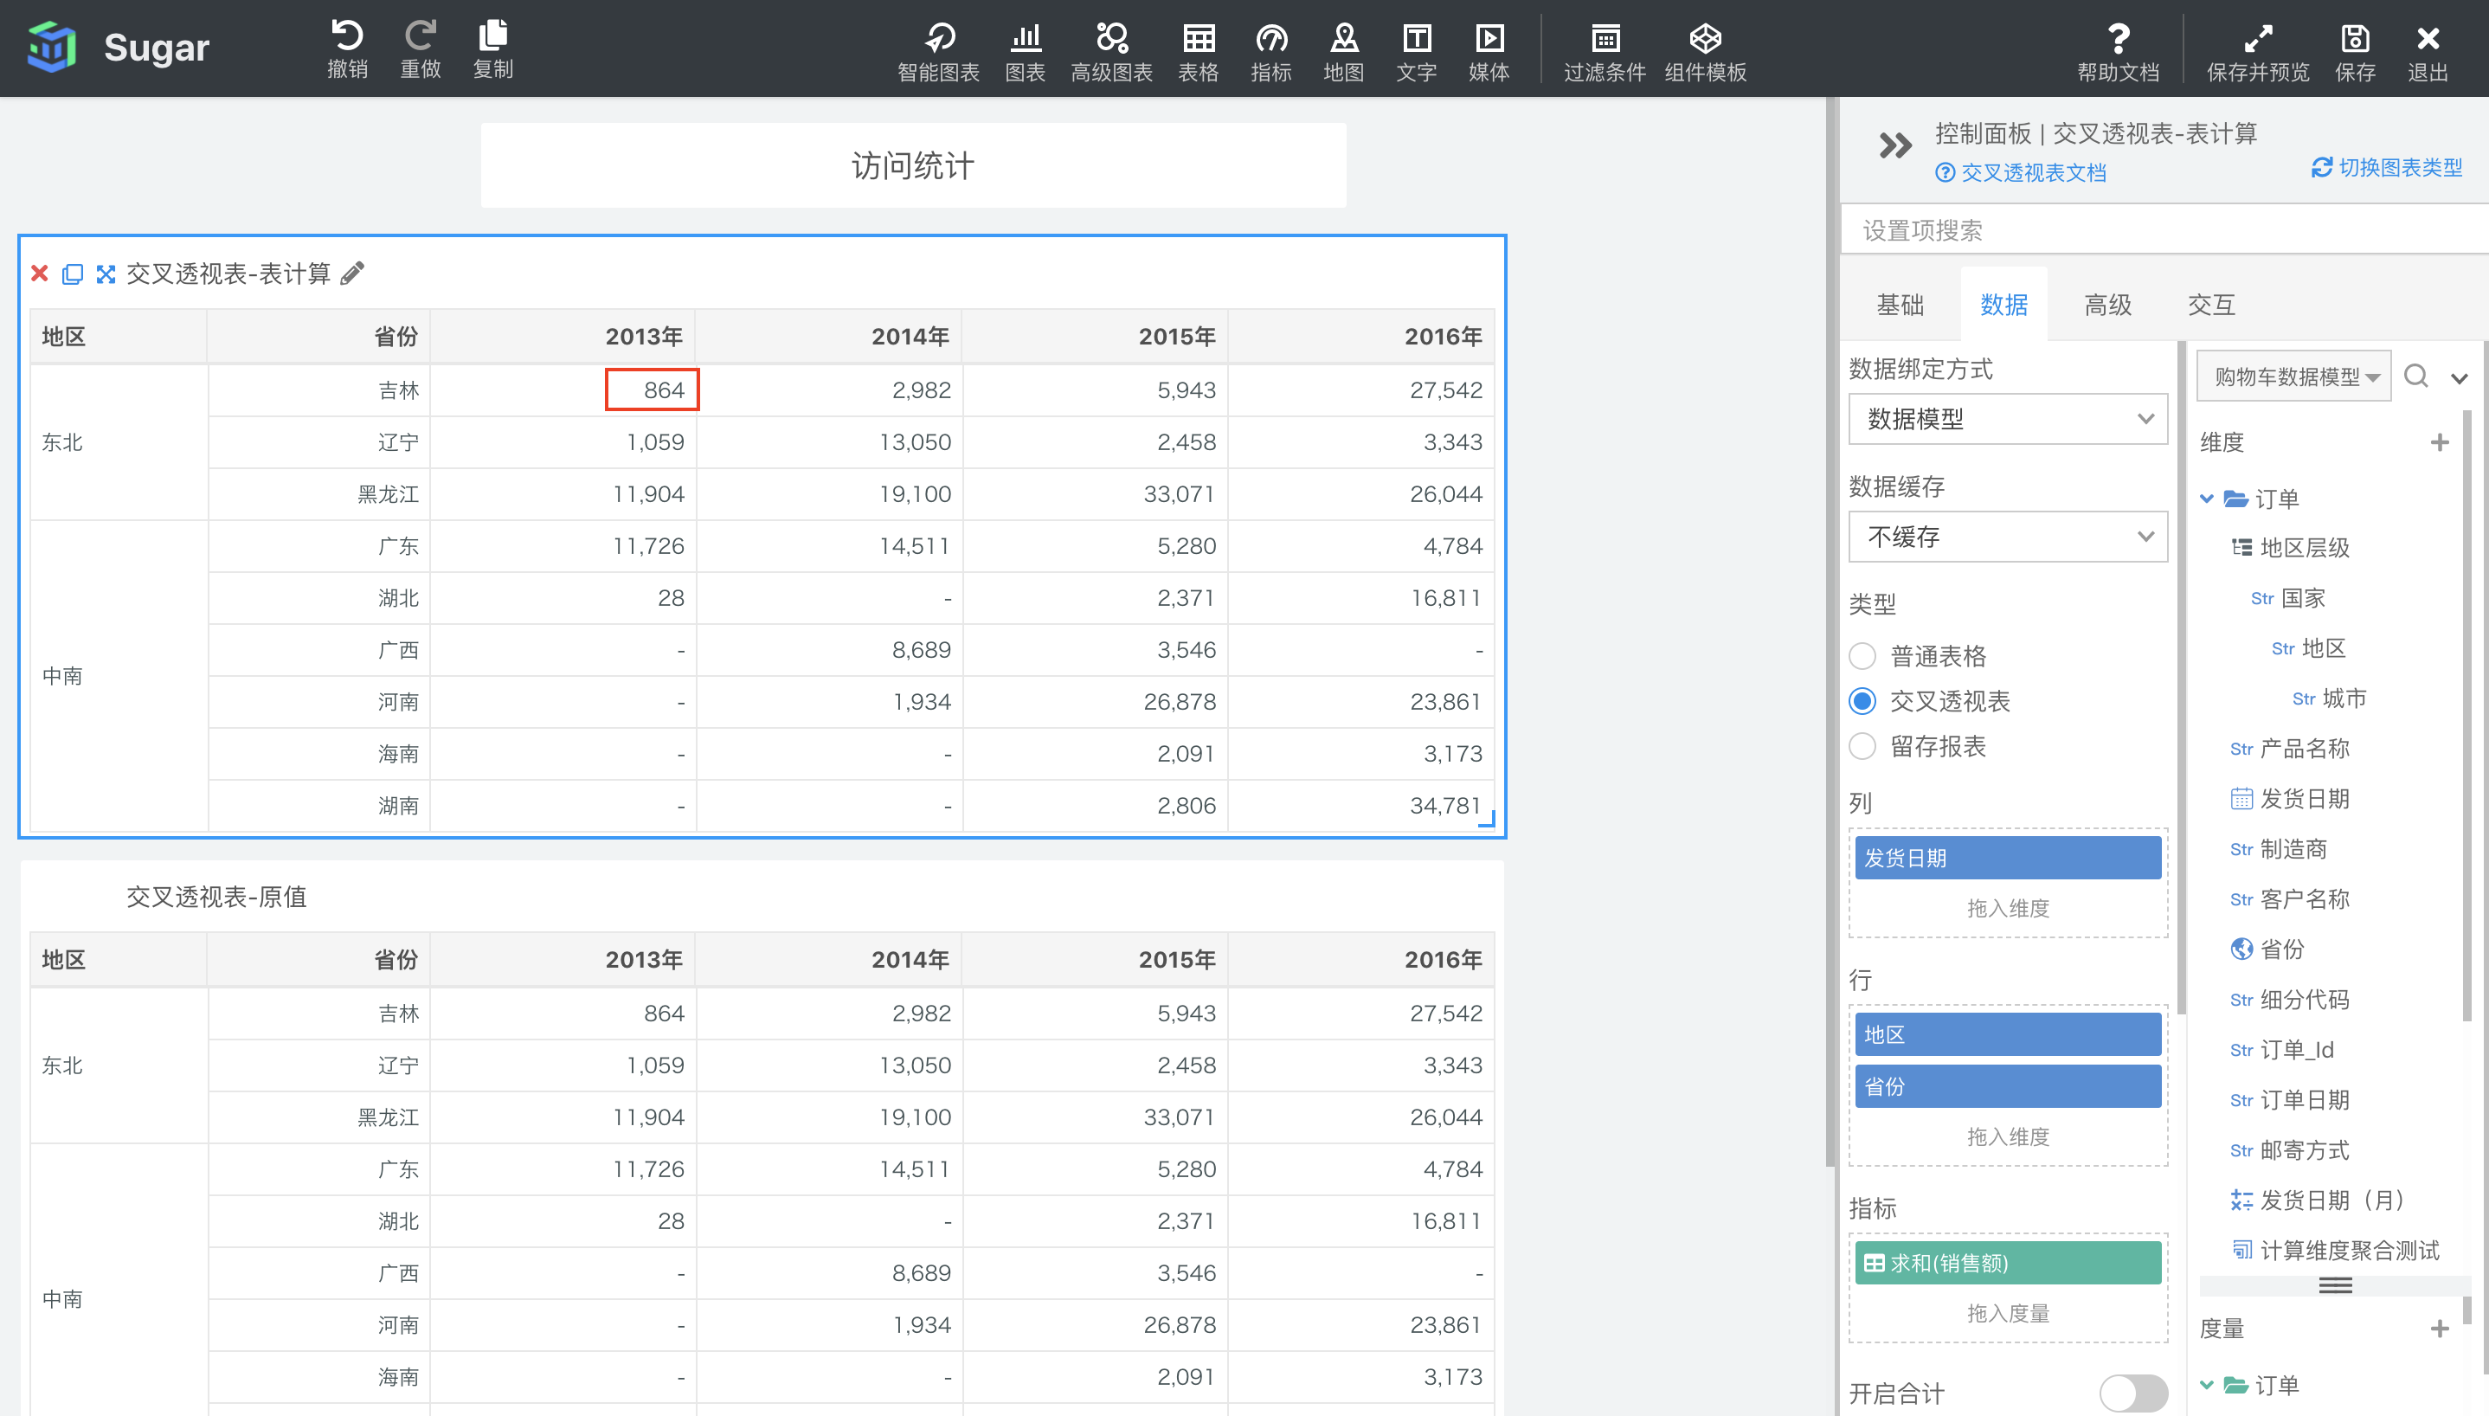
Task: Open 组件模板 component templates
Action: pos(1706,52)
